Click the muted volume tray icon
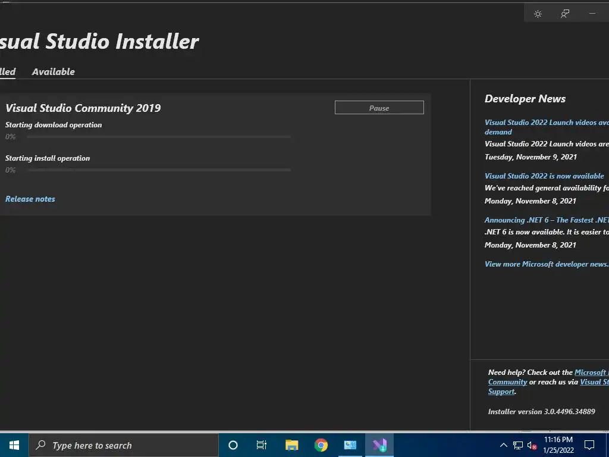Image resolution: width=609 pixels, height=457 pixels. [x=532, y=445]
